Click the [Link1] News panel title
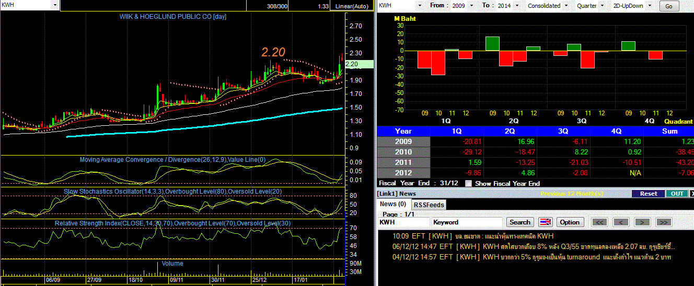Viewport: 694px width, 286px height. [396, 194]
